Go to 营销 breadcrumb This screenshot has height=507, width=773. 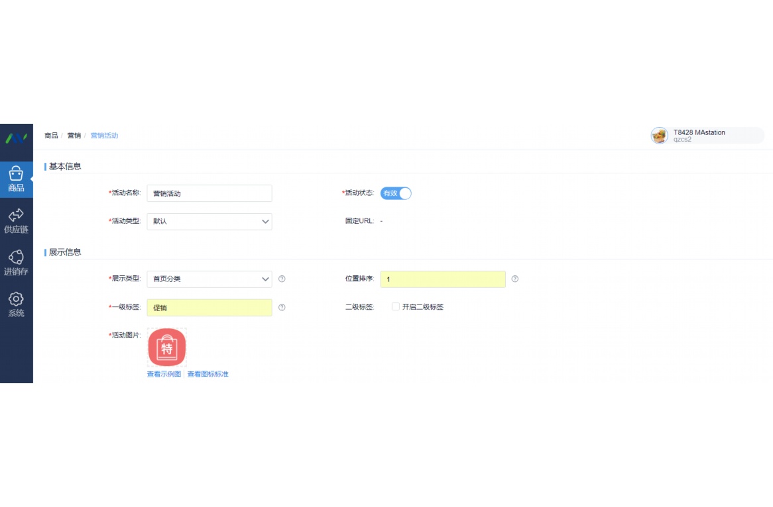[74, 136]
